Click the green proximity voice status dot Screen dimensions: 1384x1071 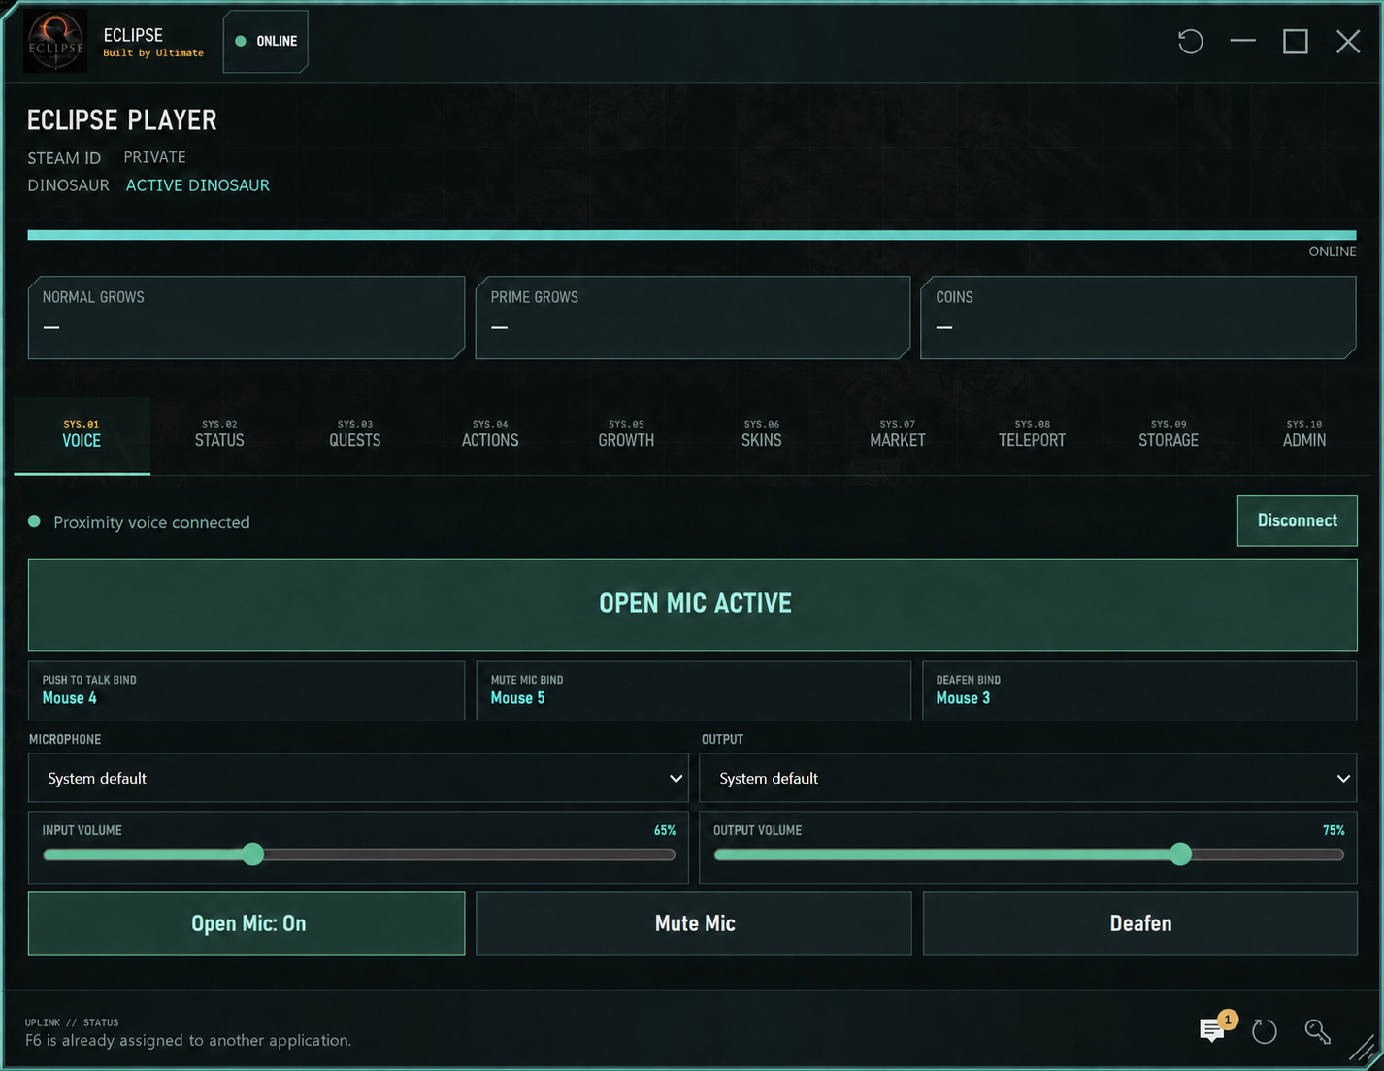(x=34, y=521)
